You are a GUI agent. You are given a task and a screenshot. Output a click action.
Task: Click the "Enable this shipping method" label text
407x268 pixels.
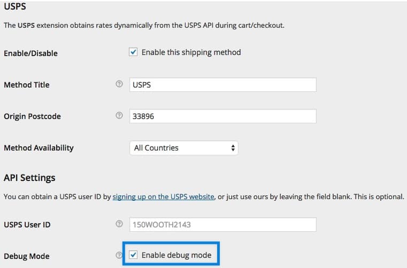coord(191,52)
